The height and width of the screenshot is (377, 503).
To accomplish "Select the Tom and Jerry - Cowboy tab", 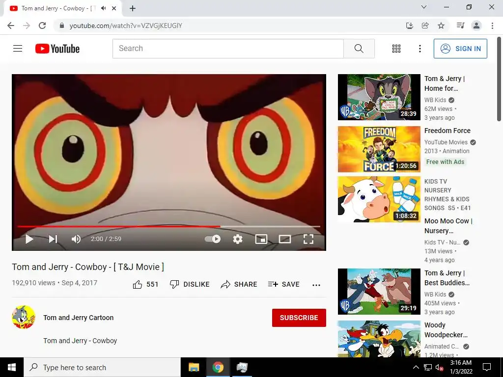I will (x=62, y=8).
